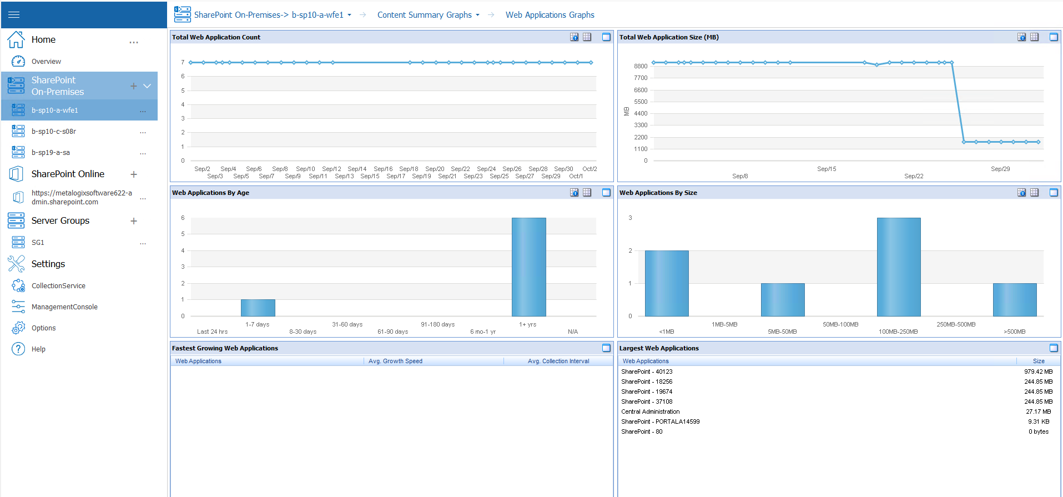Image resolution: width=1063 pixels, height=497 pixels.
Task: Add tenant with SharePoint Online plus button
Action: pos(134,174)
